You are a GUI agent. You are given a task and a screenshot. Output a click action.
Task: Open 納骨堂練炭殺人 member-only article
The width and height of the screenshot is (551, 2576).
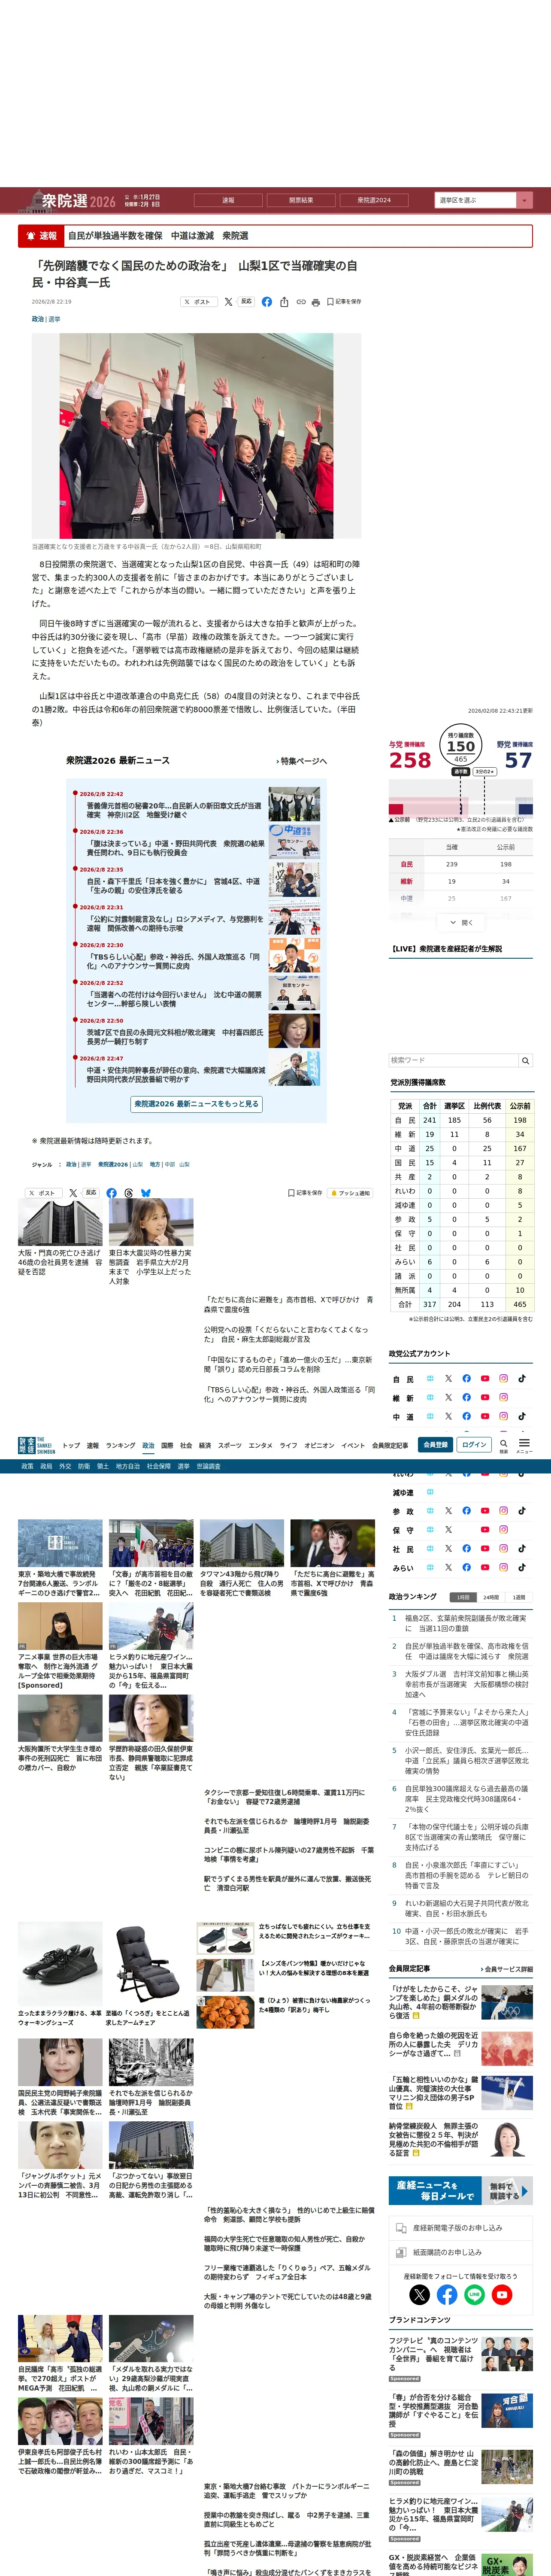[x=433, y=2139]
